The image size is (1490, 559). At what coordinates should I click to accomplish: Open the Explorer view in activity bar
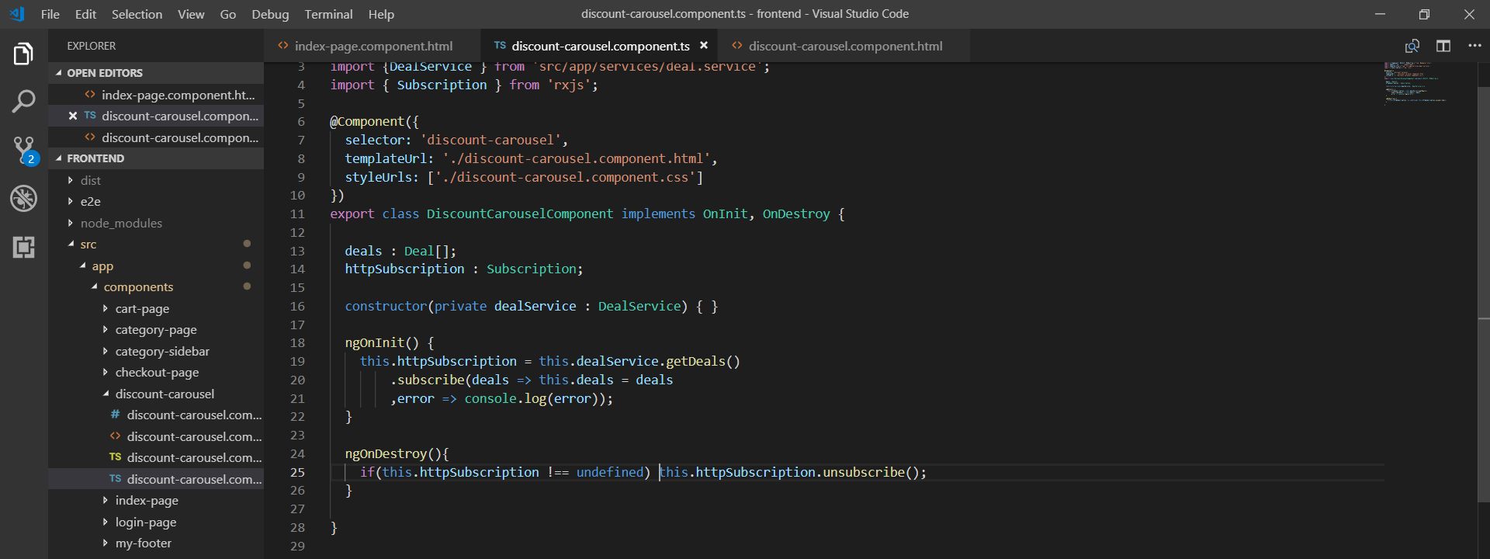click(x=23, y=54)
